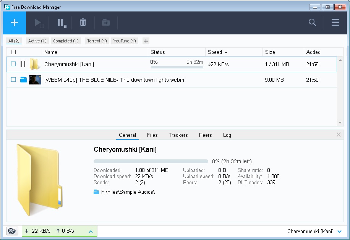Toggle snail mode speed limiter icon

pyautogui.click(x=12, y=231)
